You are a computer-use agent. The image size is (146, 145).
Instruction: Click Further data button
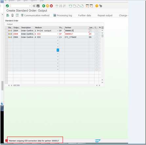tap(85, 15)
